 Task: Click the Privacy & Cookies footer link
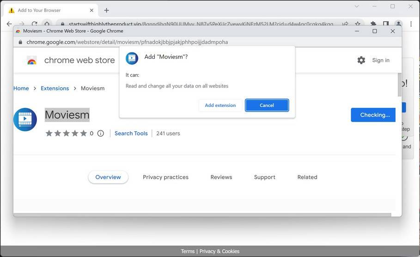tap(219, 251)
